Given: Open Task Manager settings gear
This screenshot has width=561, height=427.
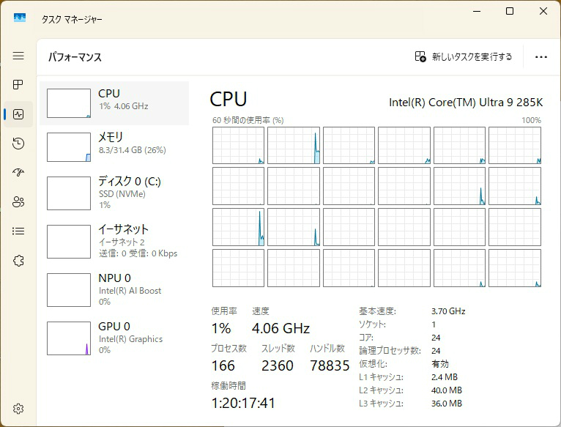Looking at the screenshot, I should point(18,409).
